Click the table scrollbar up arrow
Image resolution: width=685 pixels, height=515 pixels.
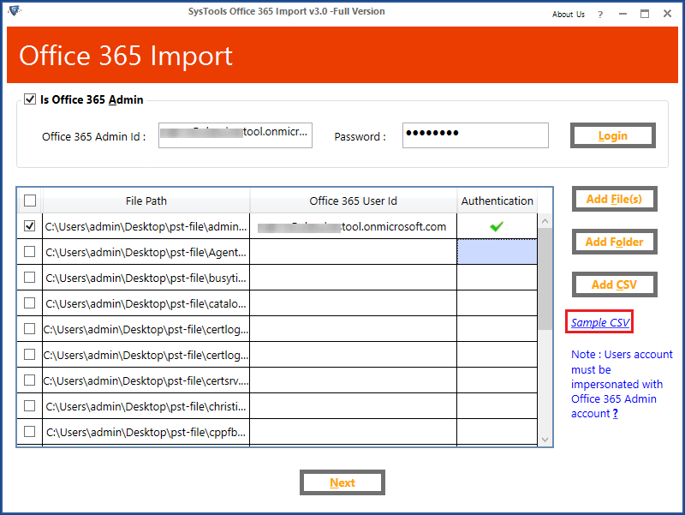click(545, 221)
